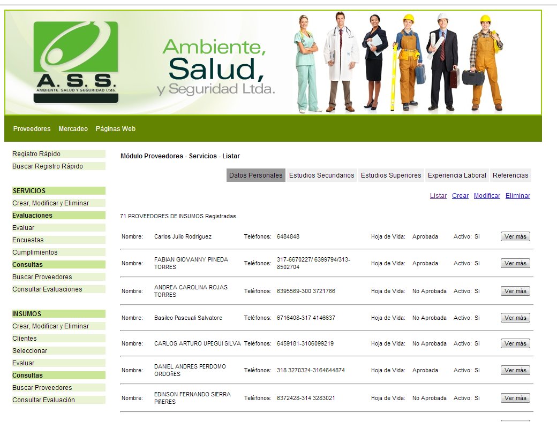Viewport: 557px width, 422px height.
Task: Open the Referencias tab
Action: pyautogui.click(x=510, y=175)
